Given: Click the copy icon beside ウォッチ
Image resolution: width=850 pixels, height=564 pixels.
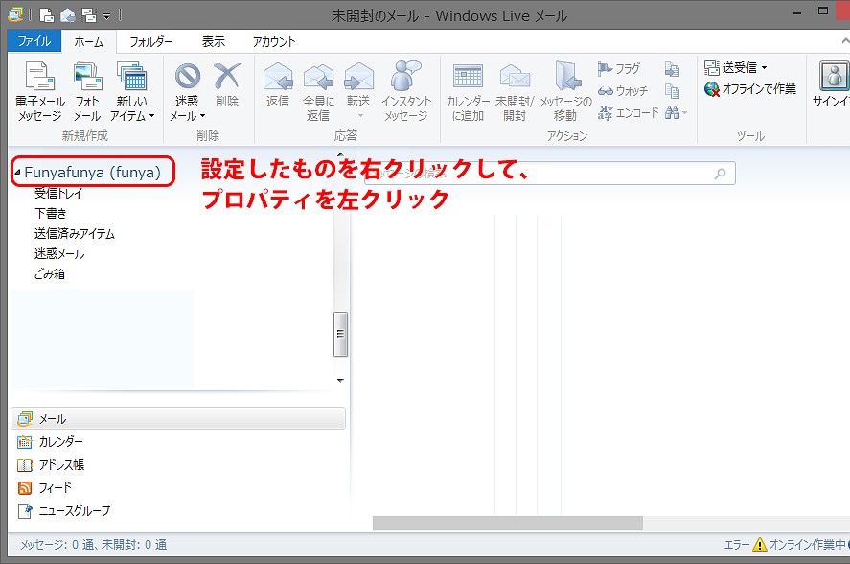Looking at the screenshot, I should pyautogui.click(x=672, y=91).
